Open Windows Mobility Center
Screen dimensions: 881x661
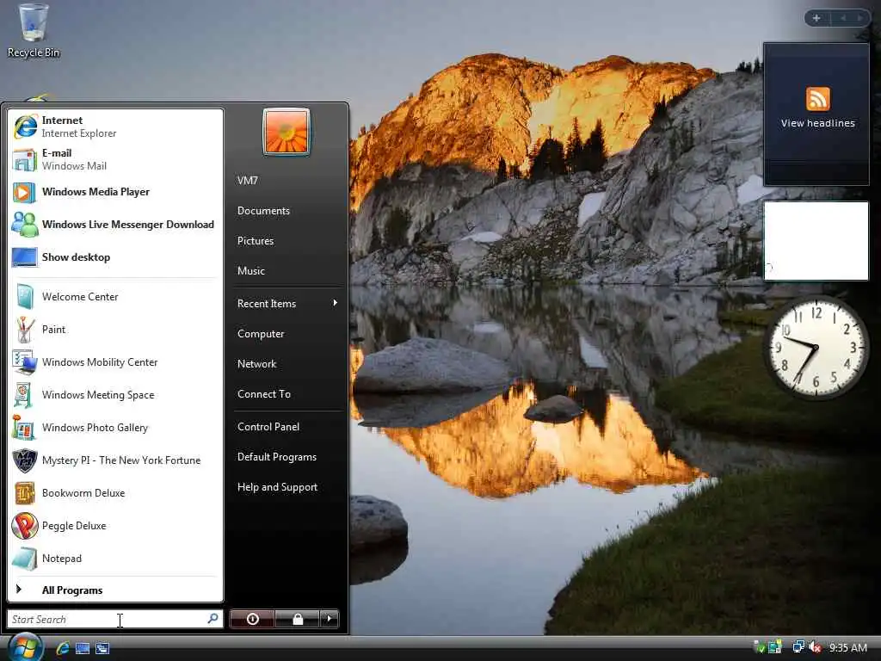(x=114, y=362)
